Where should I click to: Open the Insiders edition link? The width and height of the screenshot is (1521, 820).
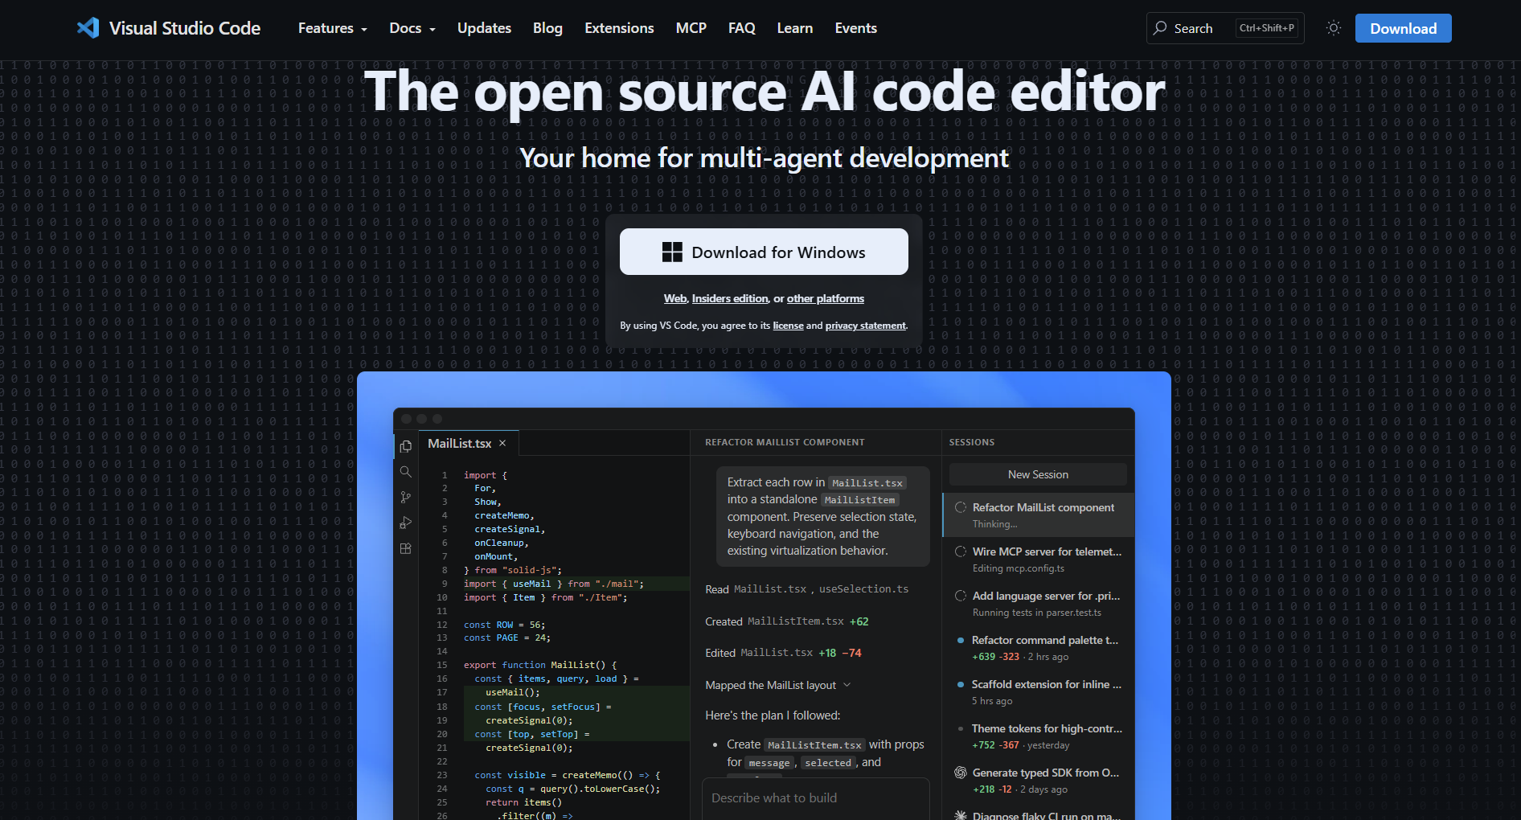(x=730, y=298)
